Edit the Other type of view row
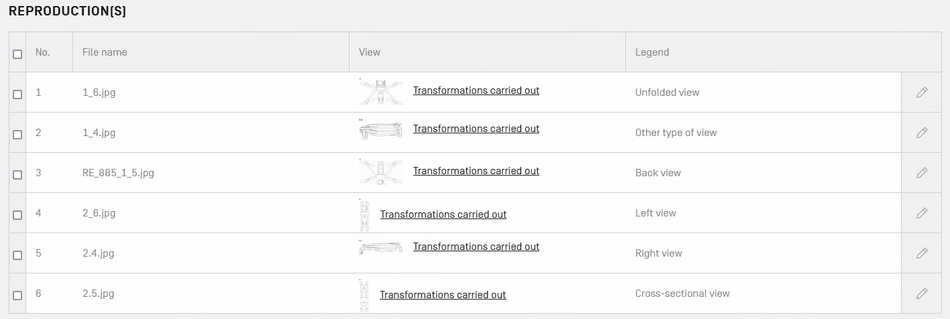This screenshot has width=950, height=319. click(922, 133)
